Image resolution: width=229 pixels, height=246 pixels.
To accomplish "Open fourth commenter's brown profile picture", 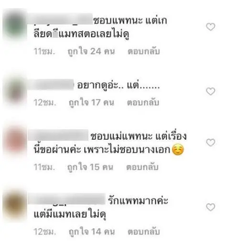I will (15, 206).
